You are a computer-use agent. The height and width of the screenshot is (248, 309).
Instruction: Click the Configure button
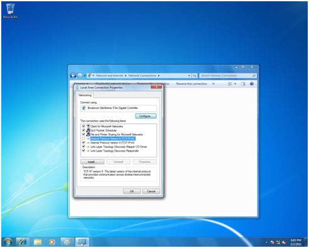pyautogui.click(x=146, y=116)
